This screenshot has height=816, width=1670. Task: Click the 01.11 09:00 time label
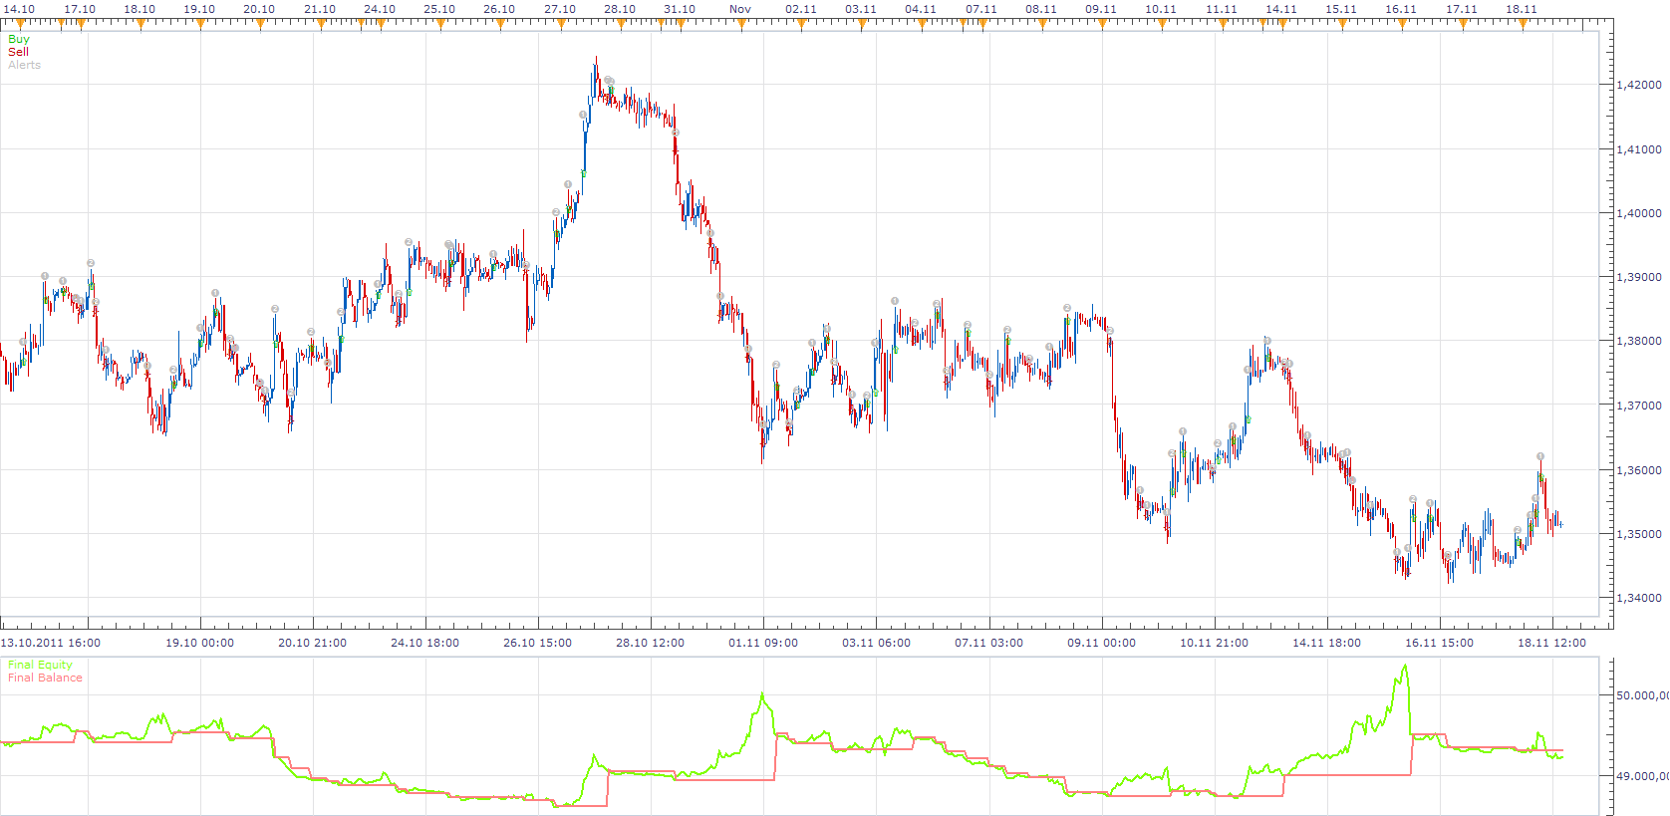[763, 643]
